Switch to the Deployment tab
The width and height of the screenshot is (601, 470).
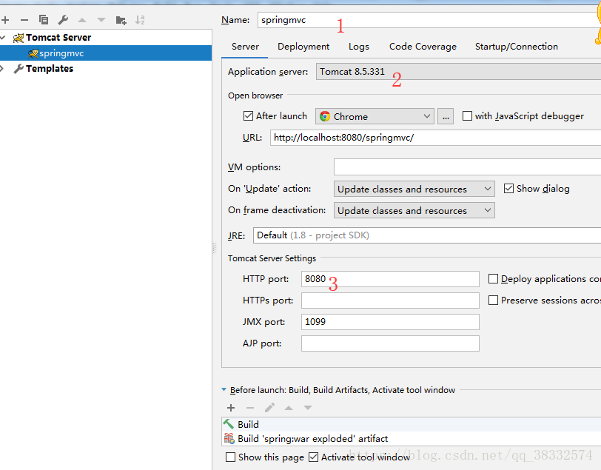303,47
